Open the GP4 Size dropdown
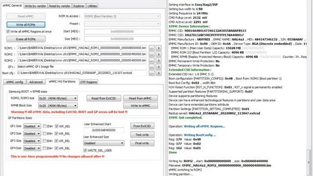313x176 pixels. 32,148
